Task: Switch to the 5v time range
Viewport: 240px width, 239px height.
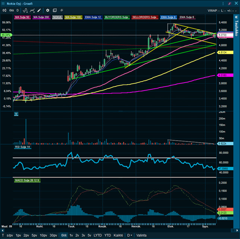Action: (89, 235)
